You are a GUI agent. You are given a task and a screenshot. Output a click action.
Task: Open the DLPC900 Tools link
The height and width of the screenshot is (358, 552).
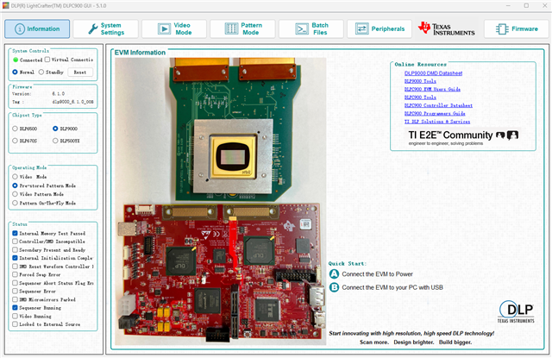pyautogui.click(x=420, y=97)
